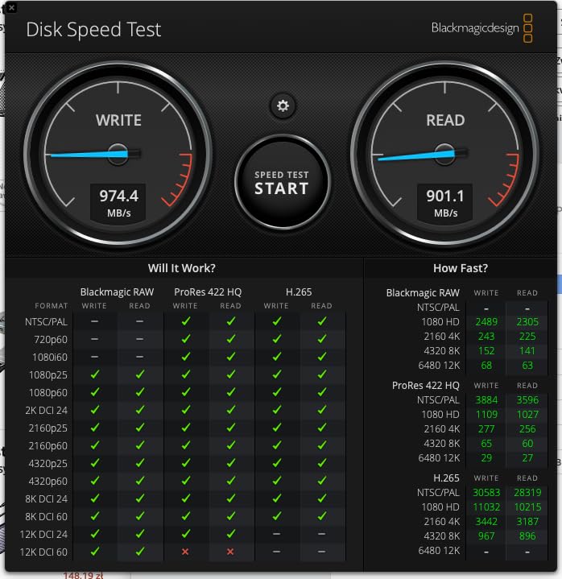Click the red X for ProRes 12K DCI 60 write
This screenshot has width=562, height=579.
coord(185,552)
